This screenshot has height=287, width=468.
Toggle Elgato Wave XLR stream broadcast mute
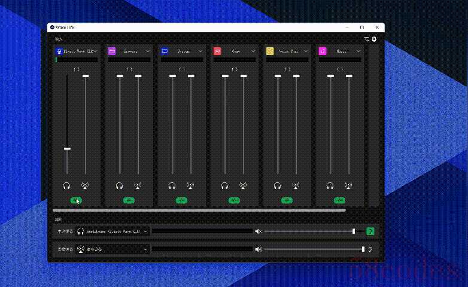[85, 186]
